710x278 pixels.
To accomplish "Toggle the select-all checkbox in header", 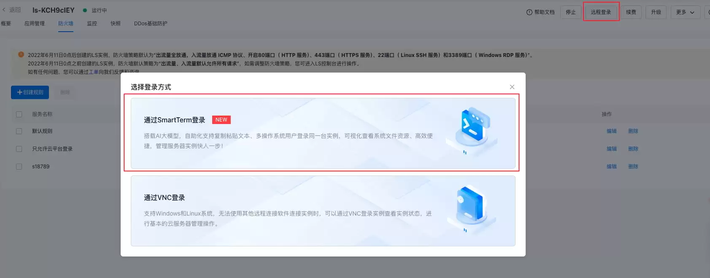I will coord(19,114).
